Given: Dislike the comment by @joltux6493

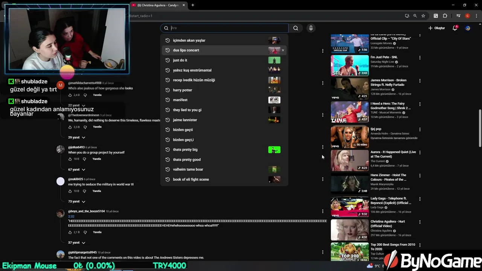Looking at the screenshot, I should coord(85,159).
